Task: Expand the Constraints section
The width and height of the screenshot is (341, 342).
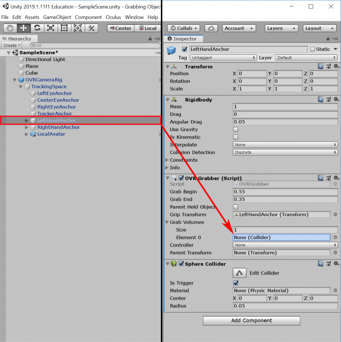Action: tap(167, 160)
